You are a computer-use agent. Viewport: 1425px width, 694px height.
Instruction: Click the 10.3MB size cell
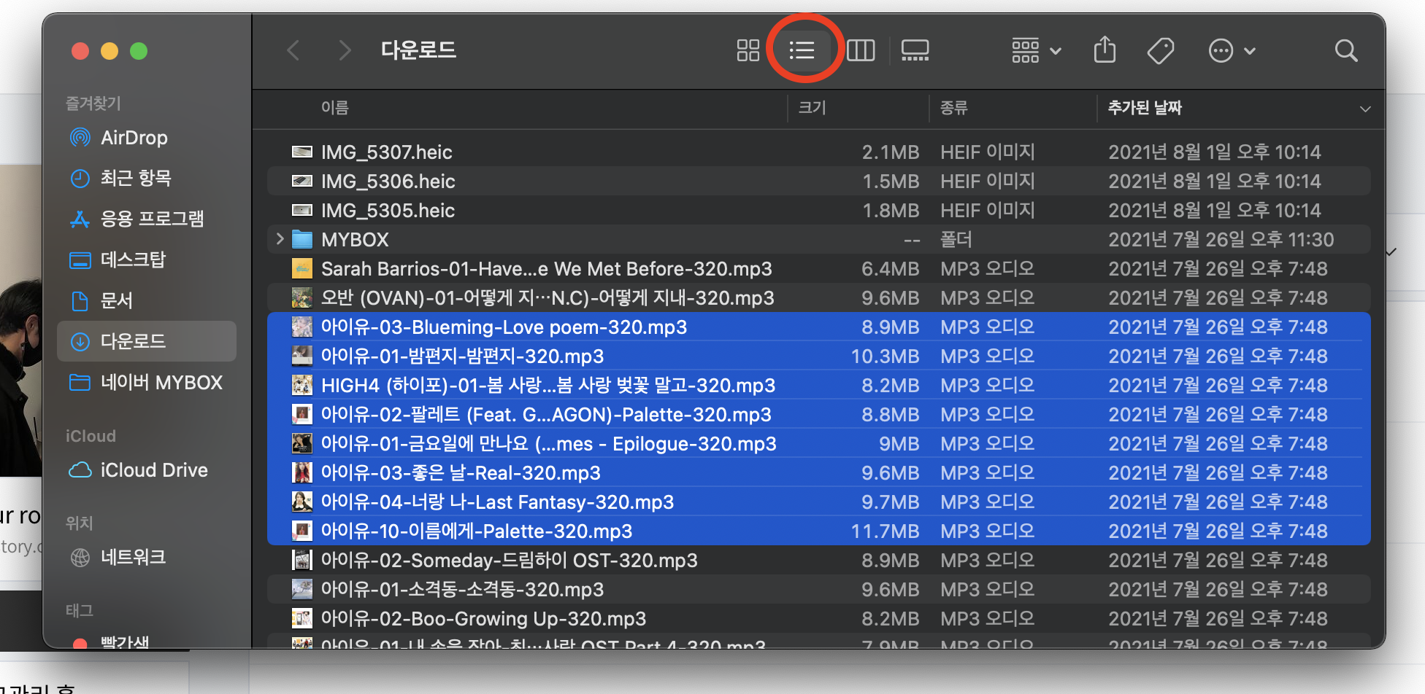(x=885, y=356)
